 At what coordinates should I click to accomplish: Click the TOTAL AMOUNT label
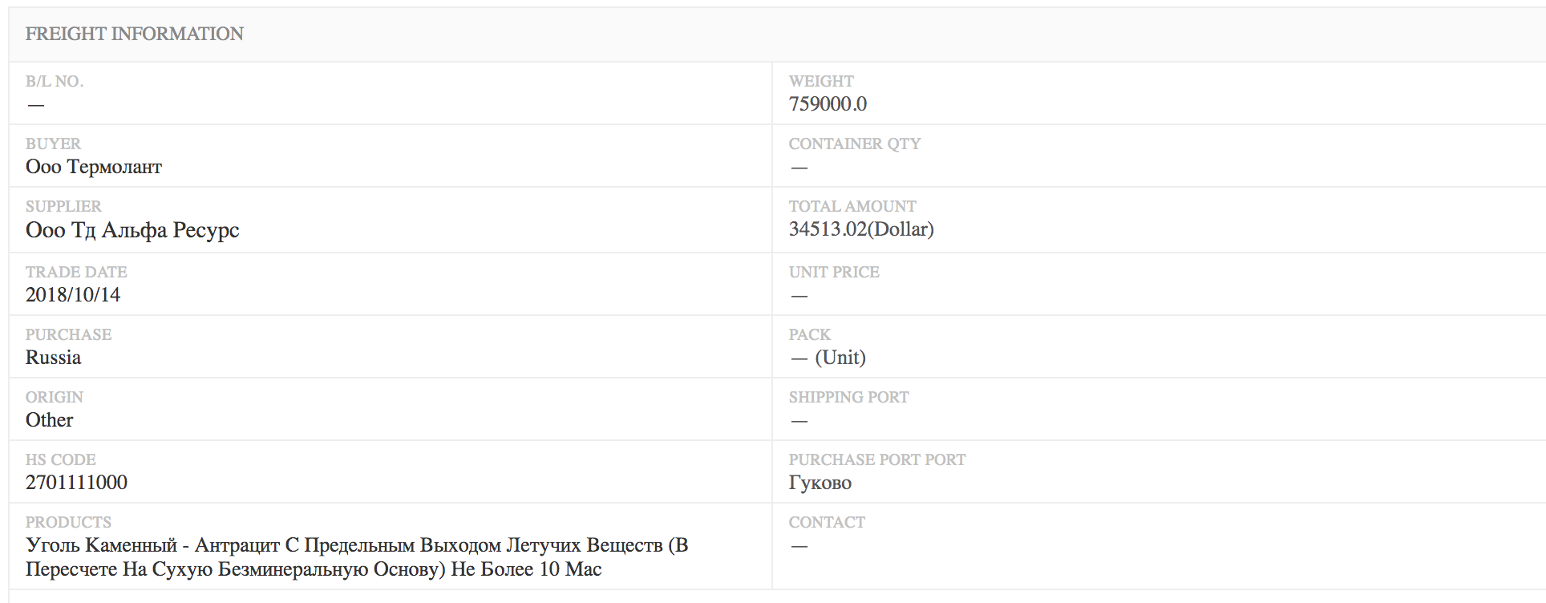coord(852,206)
